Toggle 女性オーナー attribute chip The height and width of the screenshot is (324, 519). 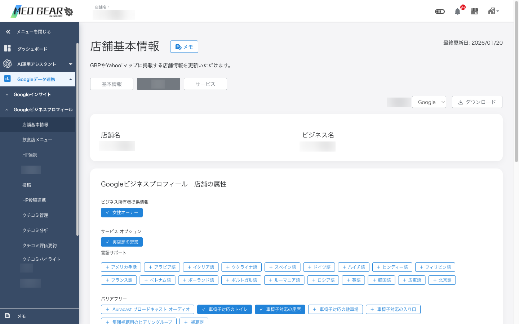122,213
